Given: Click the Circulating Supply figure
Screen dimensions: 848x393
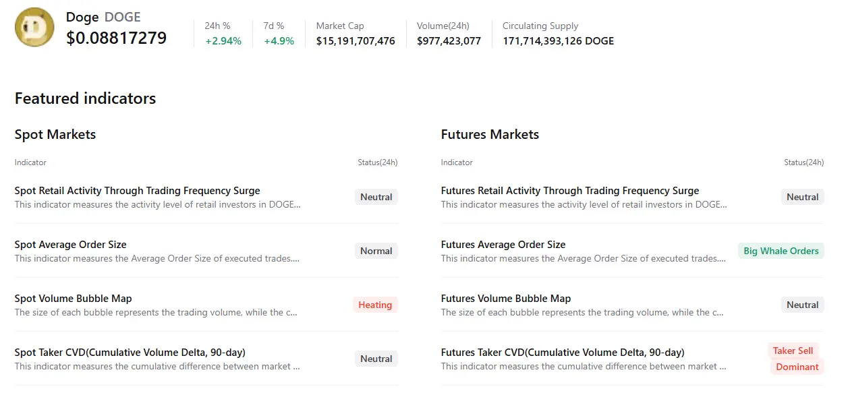Looking at the screenshot, I should click(x=558, y=41).
